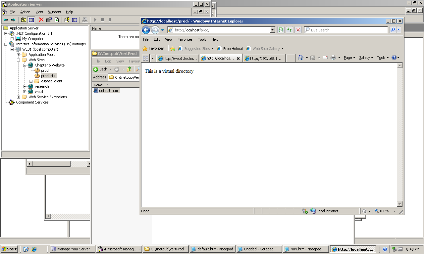The image size is (424, 254).
Task: Click the Stop loading red X icon
Action: tap(298, 30)
